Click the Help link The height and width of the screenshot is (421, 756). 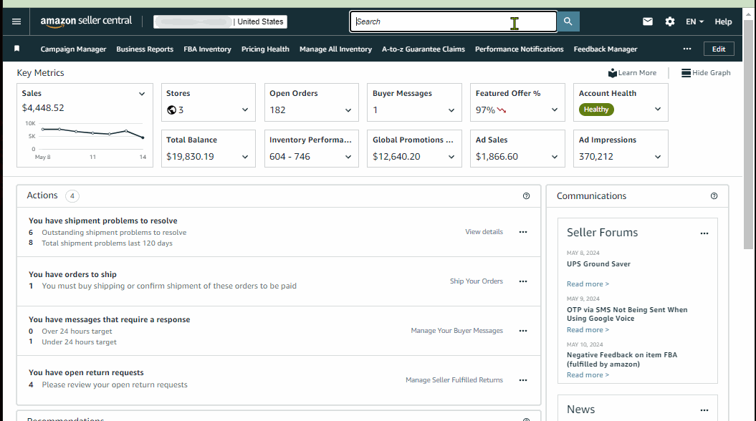723,21
